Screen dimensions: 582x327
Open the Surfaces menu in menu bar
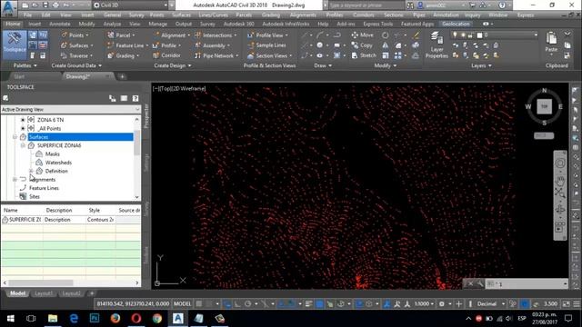tap(181, 15)
